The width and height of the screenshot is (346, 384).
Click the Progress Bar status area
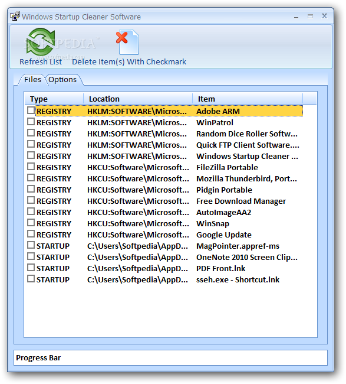click(170, 358)
